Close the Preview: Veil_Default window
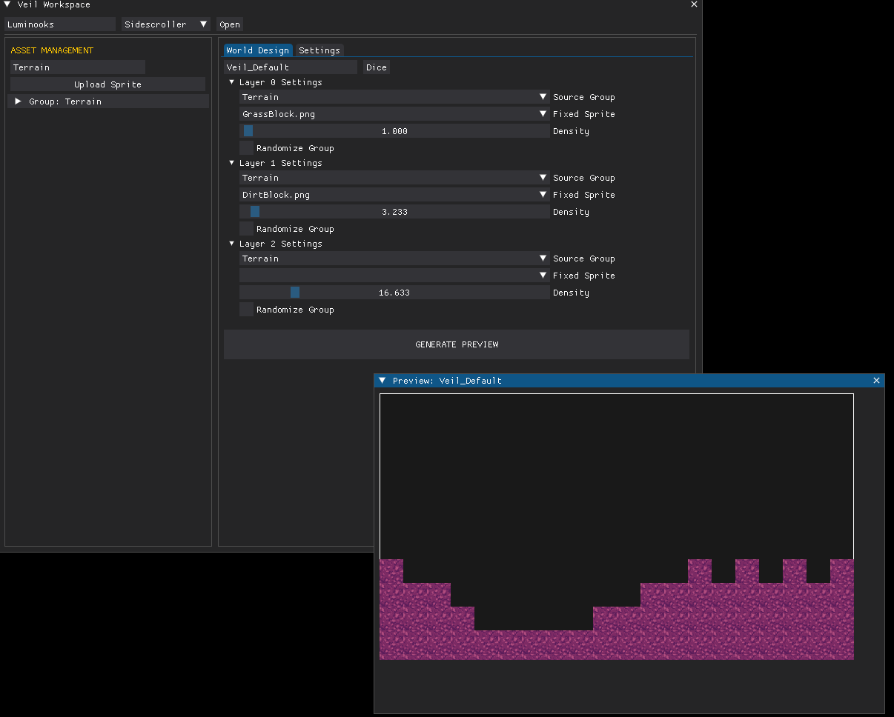Screen dimensions: 894x717 [876, 380]
